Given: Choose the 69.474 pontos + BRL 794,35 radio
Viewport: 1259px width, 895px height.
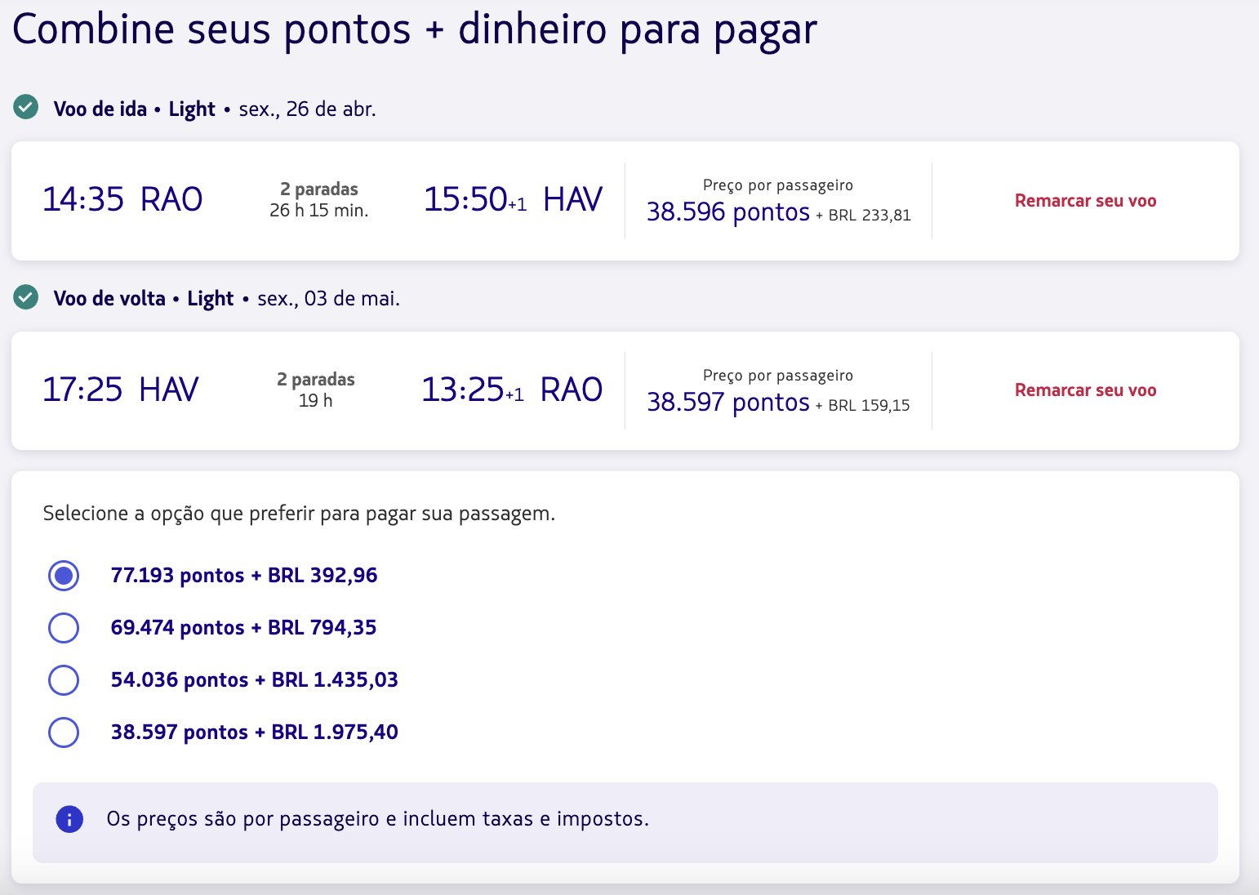Looking at the screenshot, I should [x=64, y=628].
